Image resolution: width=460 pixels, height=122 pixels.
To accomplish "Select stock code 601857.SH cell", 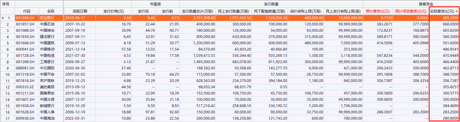I will click(x=26, y=24).
